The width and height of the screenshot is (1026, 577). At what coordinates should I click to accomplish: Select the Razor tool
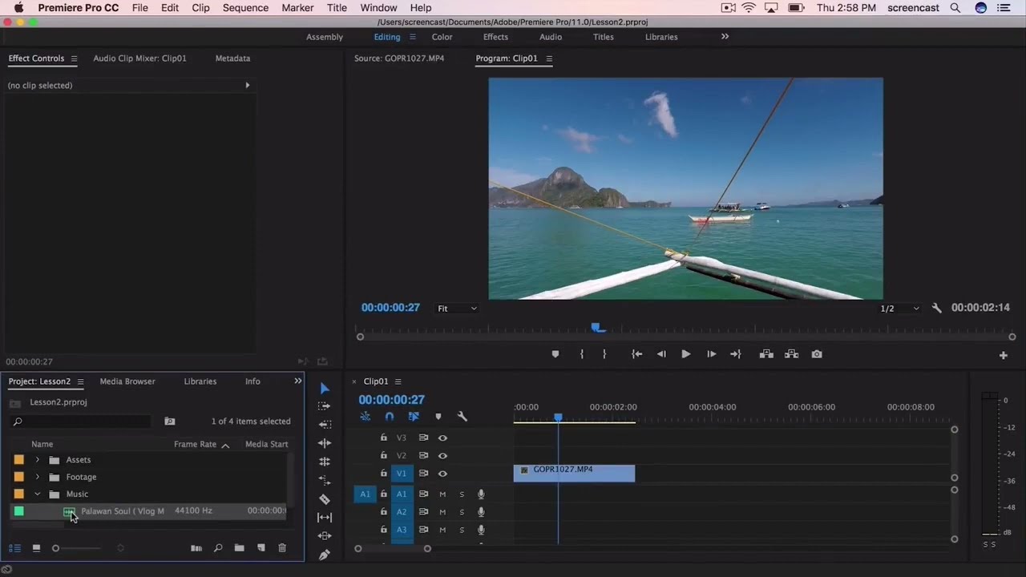[x=325, y=498]
